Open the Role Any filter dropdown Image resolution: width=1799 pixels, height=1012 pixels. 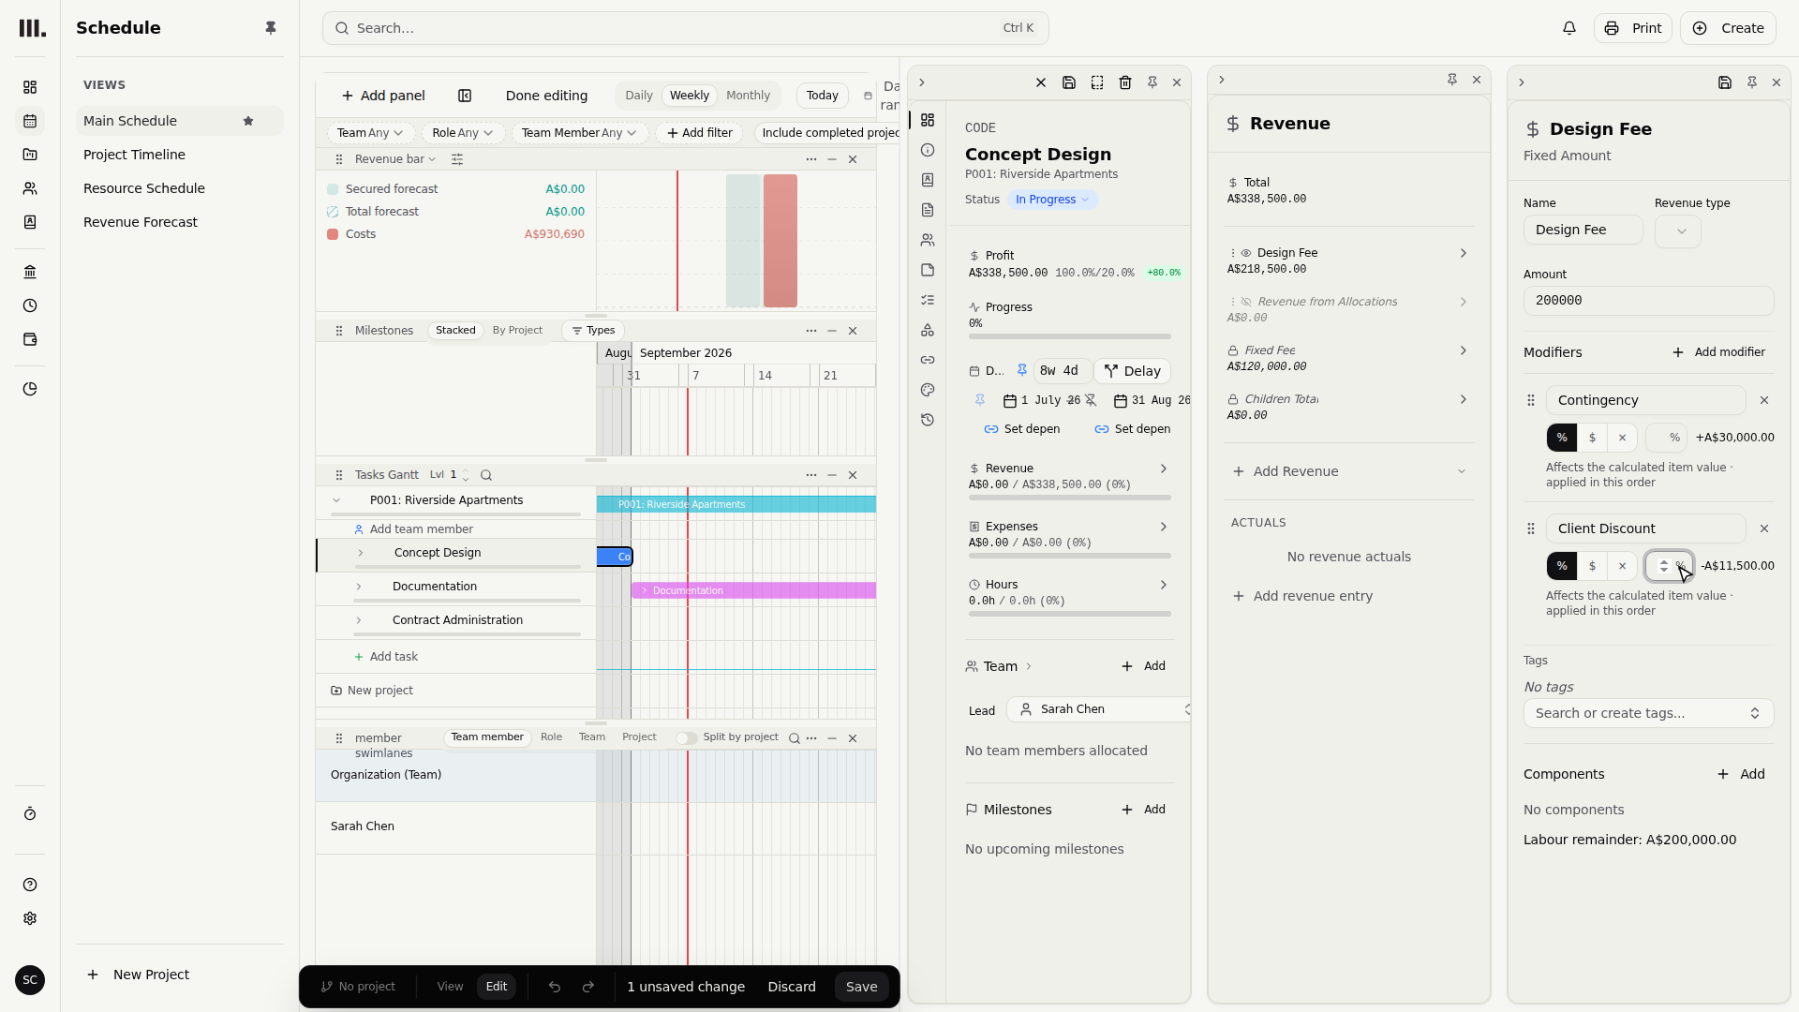pos(462,133)
